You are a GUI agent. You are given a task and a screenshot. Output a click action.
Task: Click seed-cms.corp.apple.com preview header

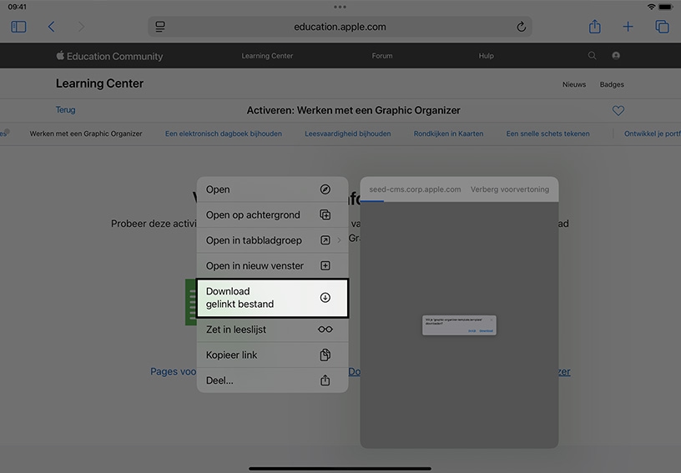pos(415,189)
